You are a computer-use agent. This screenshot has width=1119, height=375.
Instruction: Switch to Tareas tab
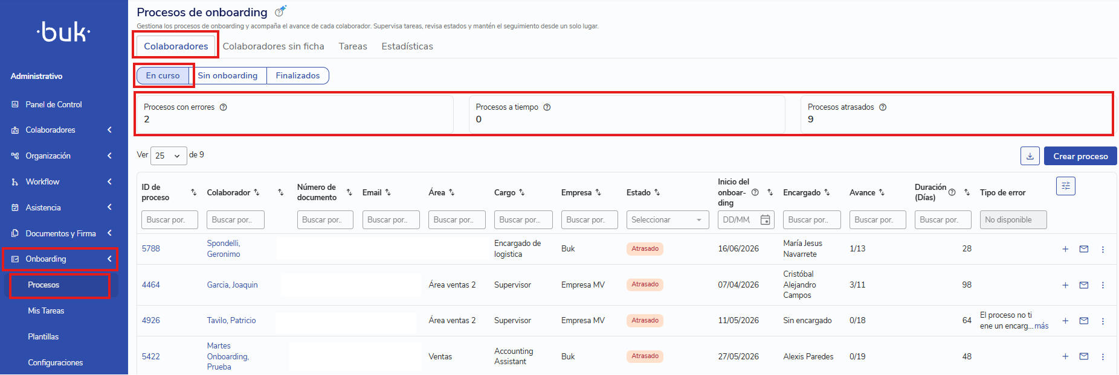click(x=353, y=46)
